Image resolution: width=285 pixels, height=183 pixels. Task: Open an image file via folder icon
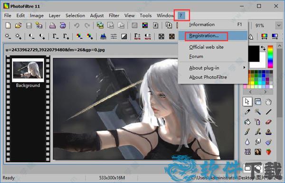(x=19, y=26)
